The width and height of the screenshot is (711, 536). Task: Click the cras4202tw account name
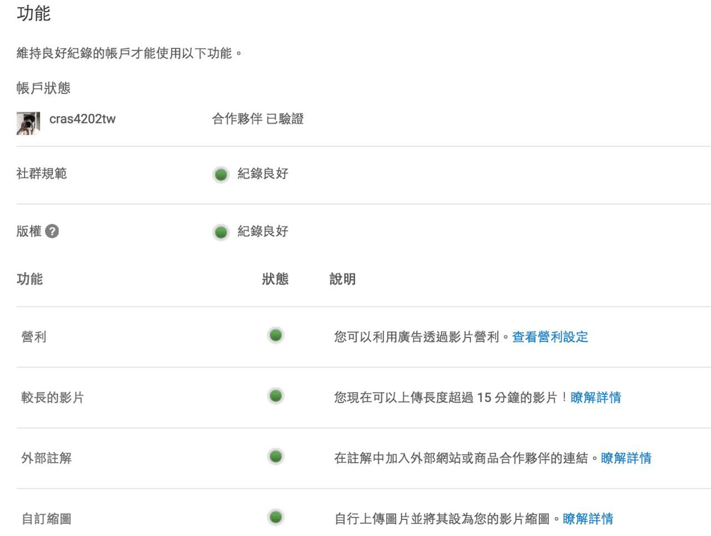pos(82,119)
